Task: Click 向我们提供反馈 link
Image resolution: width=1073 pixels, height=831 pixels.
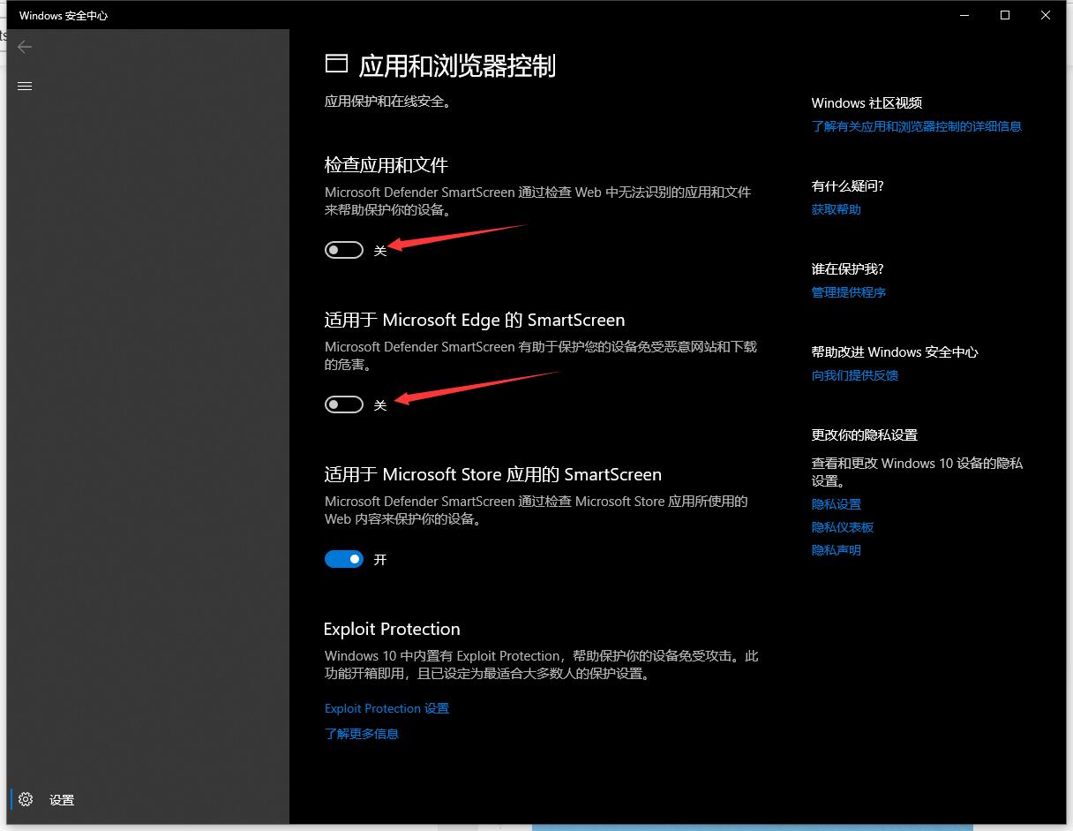Action: coord(854,375)
